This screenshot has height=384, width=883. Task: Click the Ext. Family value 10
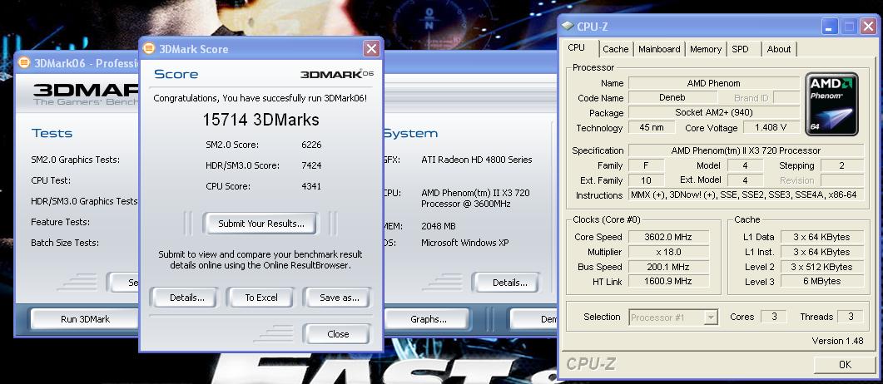[x=646, y=180]
